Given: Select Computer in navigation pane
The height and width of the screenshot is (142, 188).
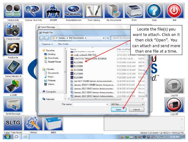Looking at the screenshot, I should 51,92.
